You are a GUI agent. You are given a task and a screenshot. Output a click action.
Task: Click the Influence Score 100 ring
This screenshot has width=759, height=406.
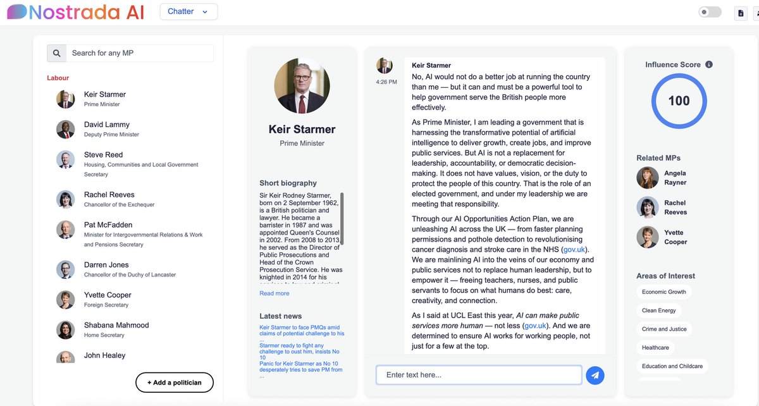(679, 101)
